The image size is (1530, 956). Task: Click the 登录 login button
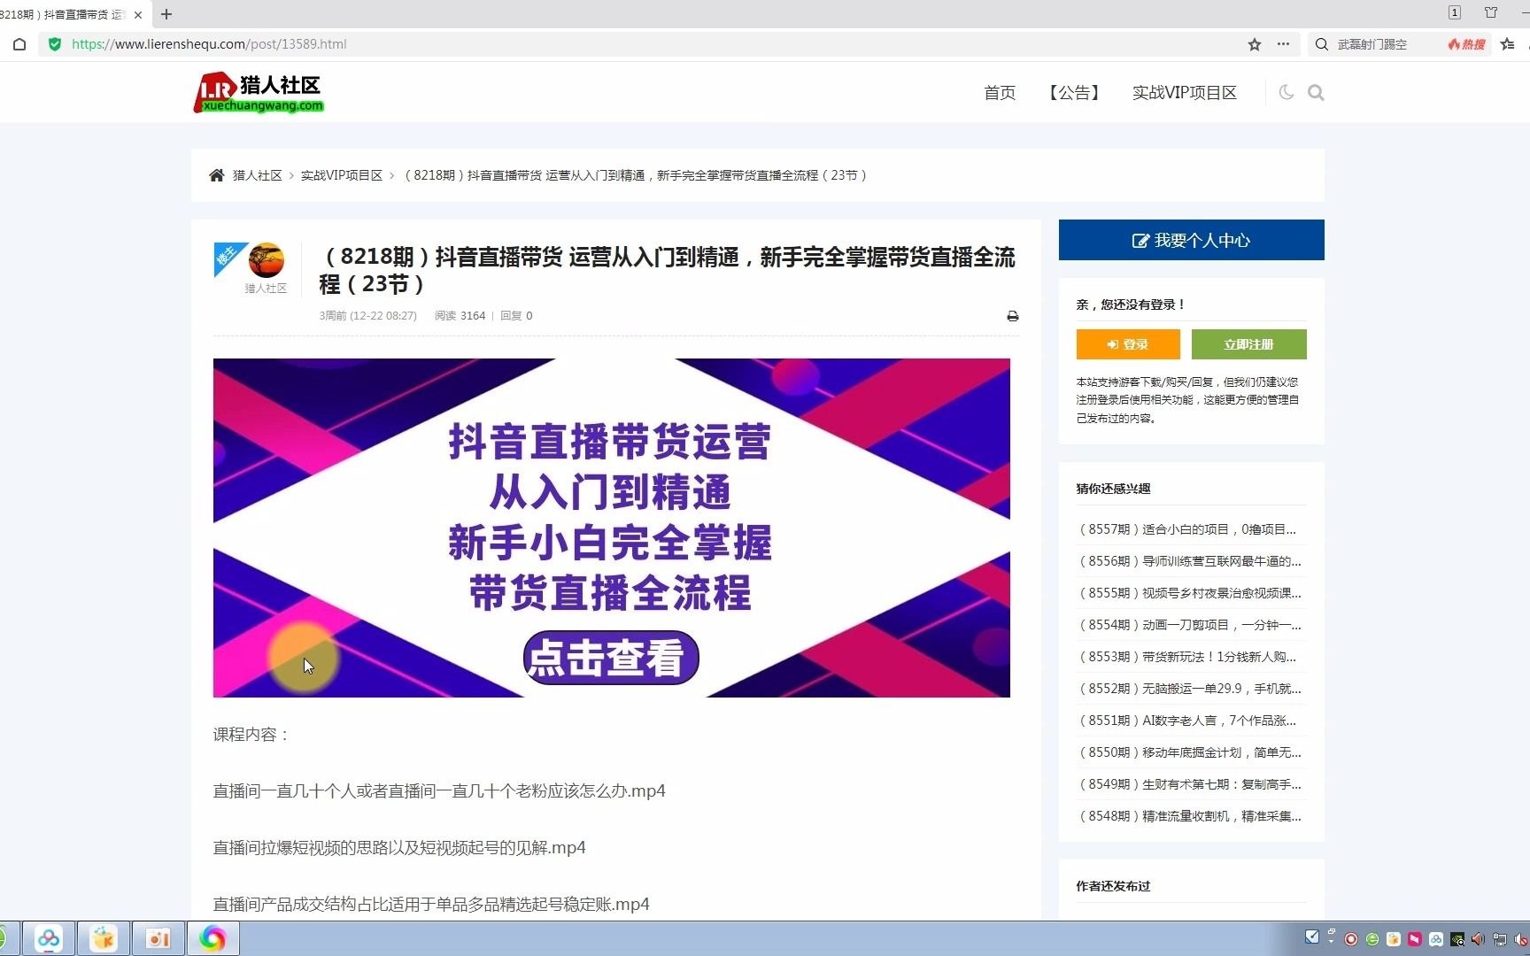(1127, 344)
